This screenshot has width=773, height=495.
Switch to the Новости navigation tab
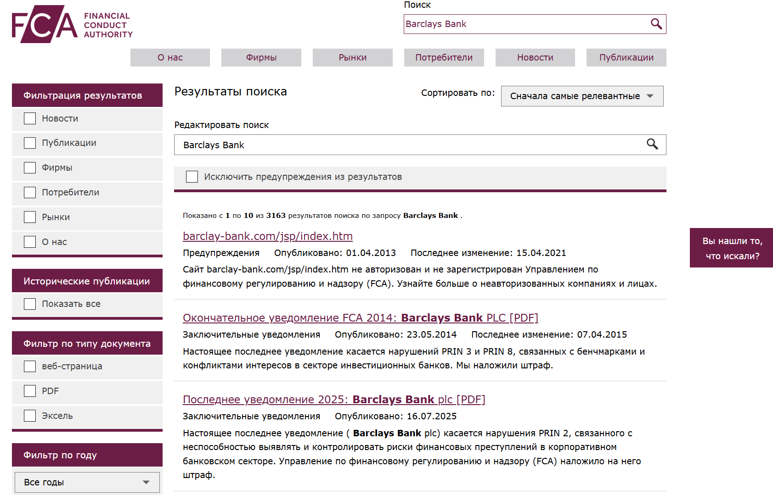pyautogui.click(x=535, y=57)
